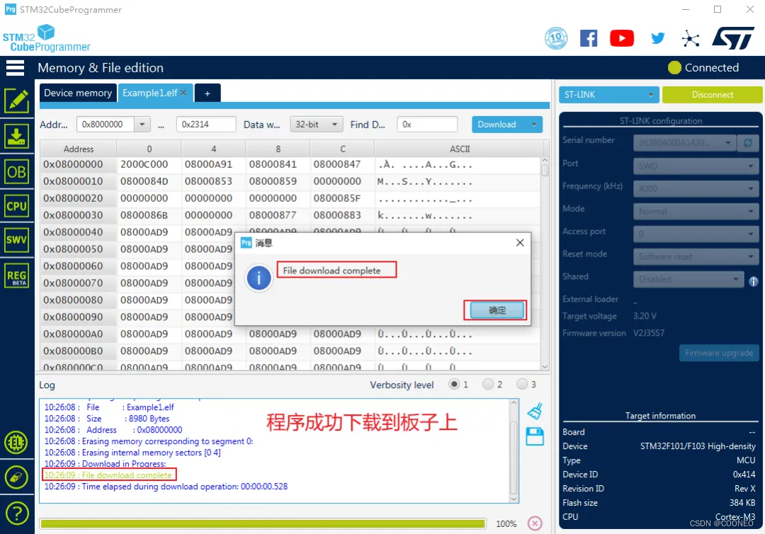Add a new tab with plus

(x=208, y=93)
